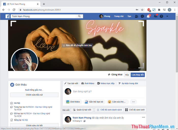Open Chrome three-dot menu

pos(175,10)
